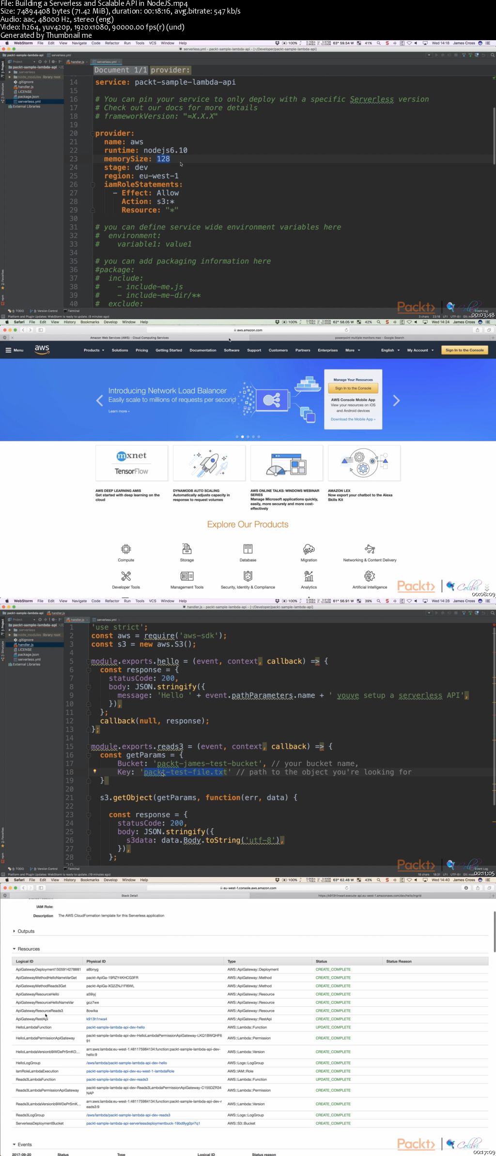Image resolution: width=496 pixels, height=1156 pixels.
Task: Open the Products dropdown in AWS navigation
Action: point(94,350)
